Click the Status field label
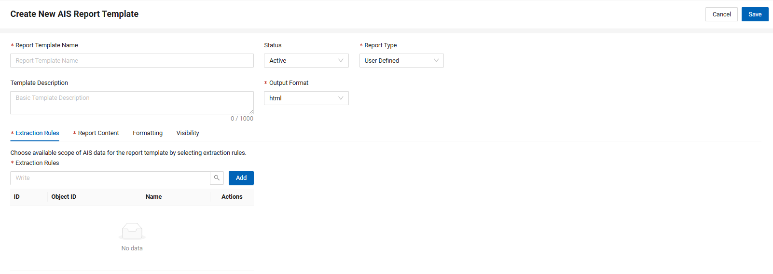Viewport: 773px width, 274px height. [x=273, y=45]
